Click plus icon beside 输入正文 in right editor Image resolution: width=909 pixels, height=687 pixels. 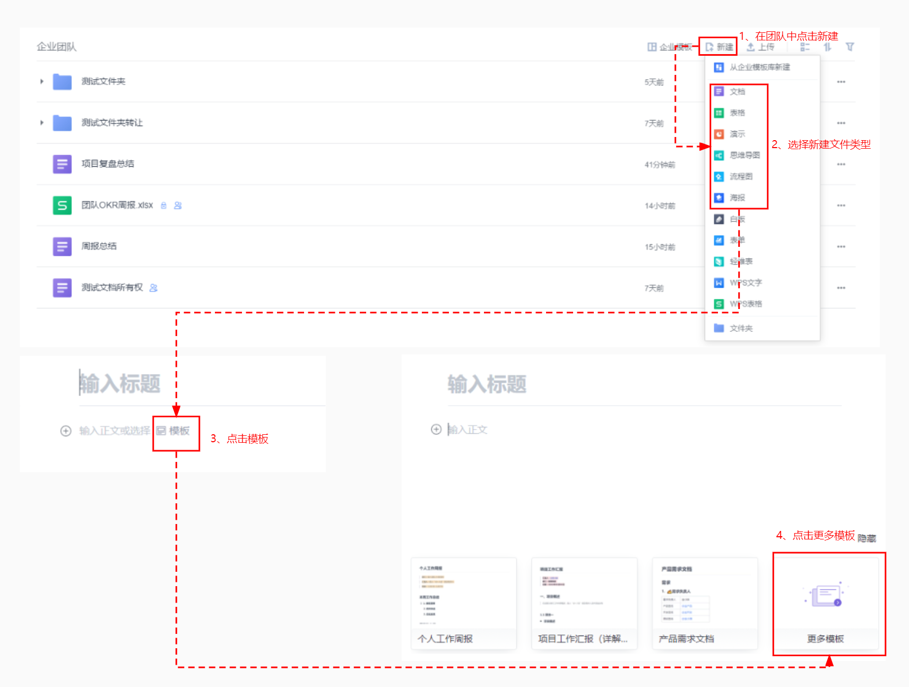[x=436, y=430]
